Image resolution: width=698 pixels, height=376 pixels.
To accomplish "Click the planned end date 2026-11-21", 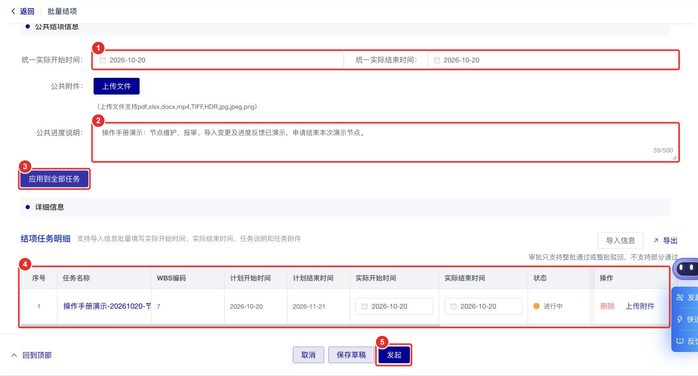I will click(x=309, y=307).
